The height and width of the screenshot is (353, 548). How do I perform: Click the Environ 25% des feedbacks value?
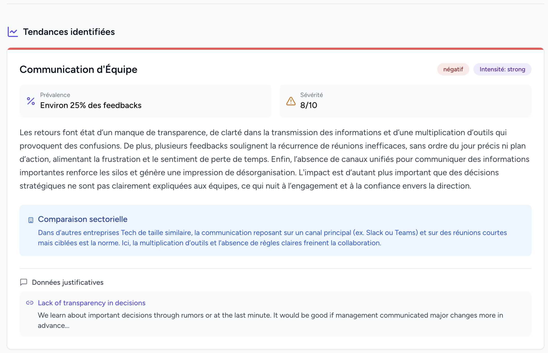[x=91, y=105]
